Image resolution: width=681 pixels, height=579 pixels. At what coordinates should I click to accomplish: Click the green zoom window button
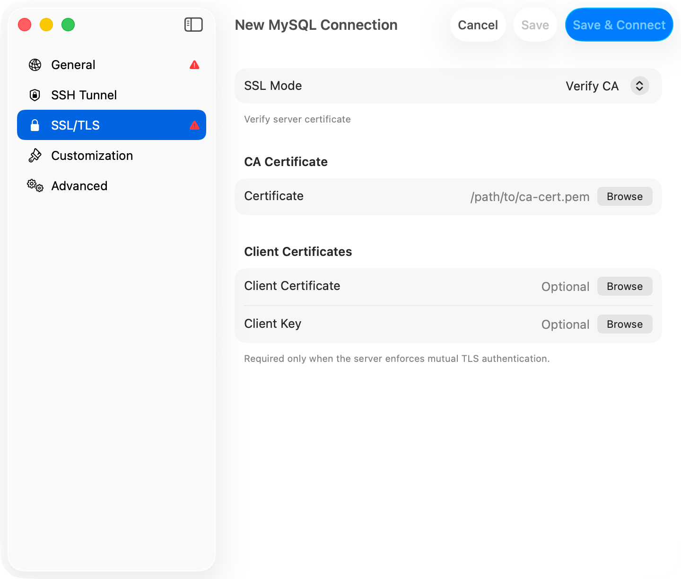click(68, 25)
